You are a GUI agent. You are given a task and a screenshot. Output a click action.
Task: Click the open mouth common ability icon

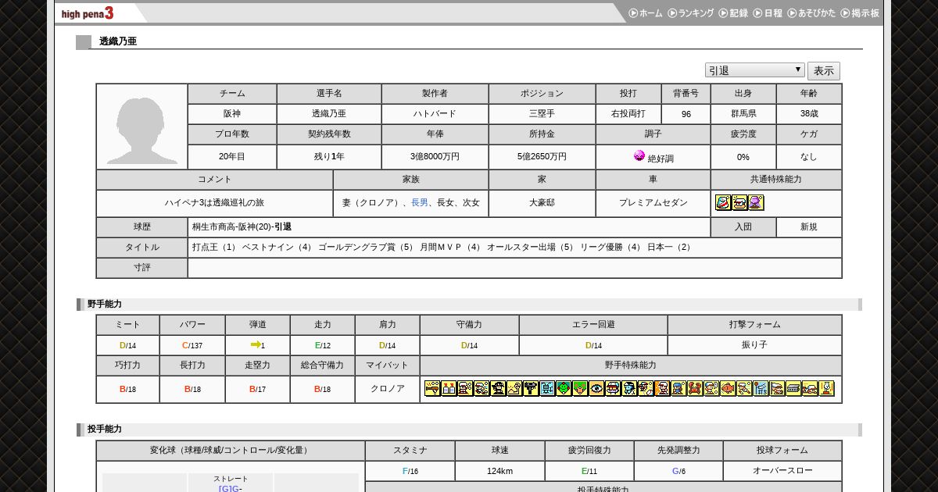739,203
